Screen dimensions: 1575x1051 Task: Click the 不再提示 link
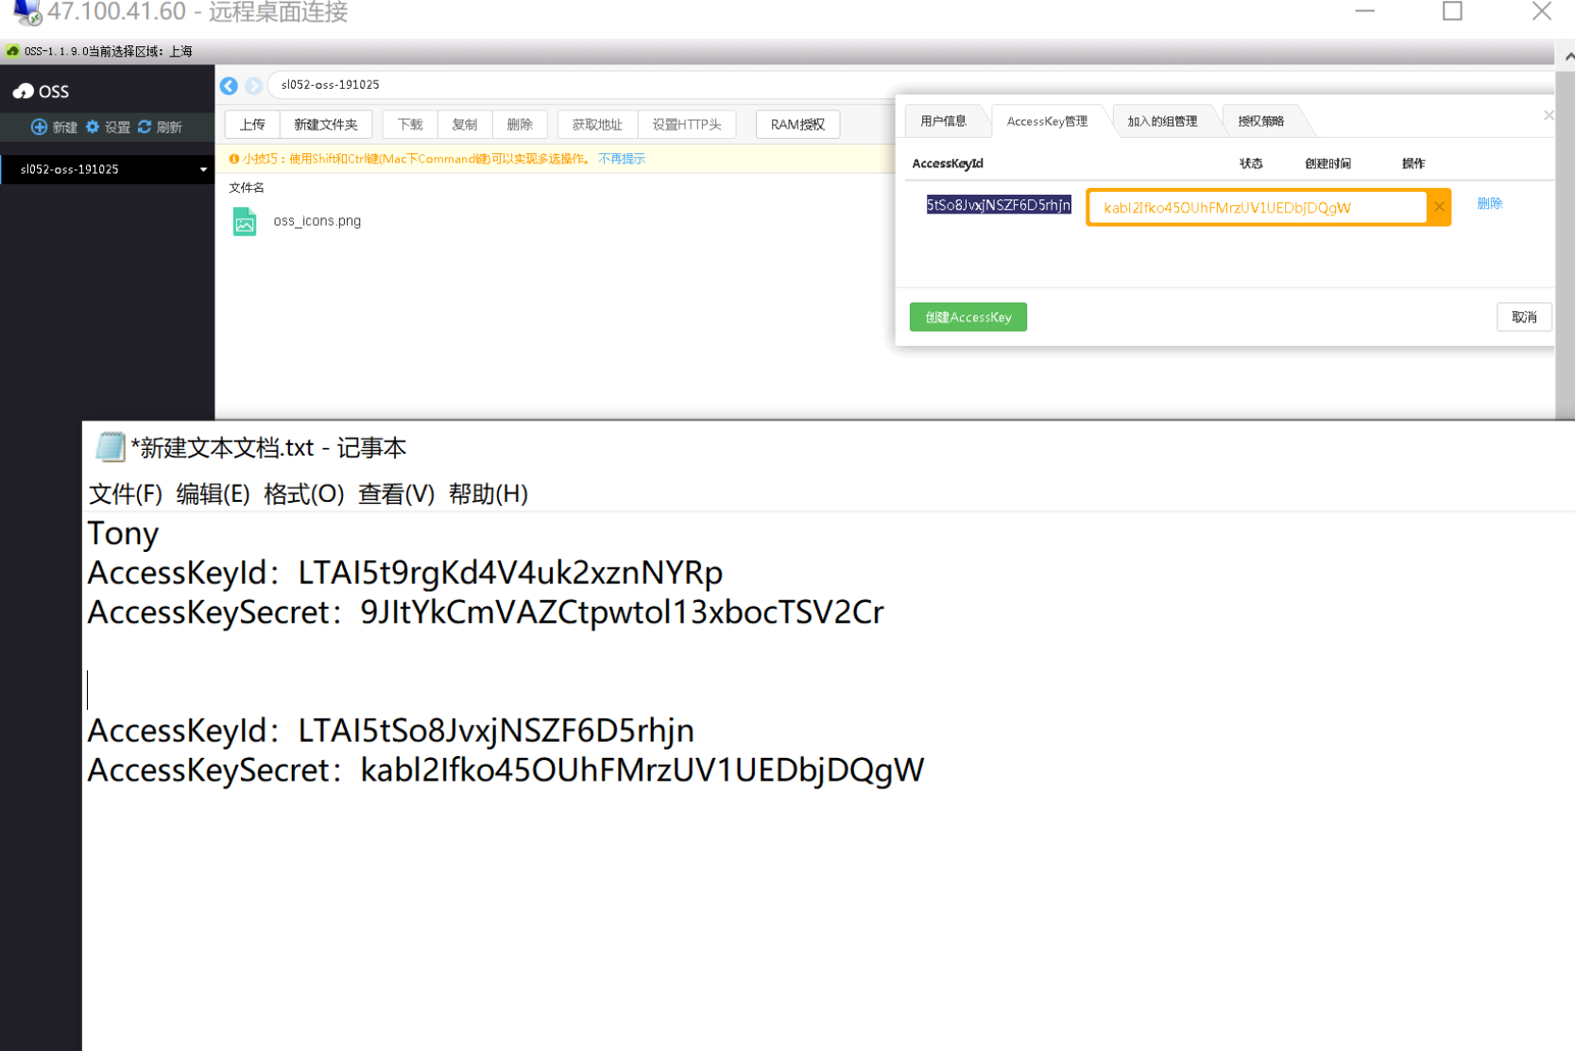(622, 159)
